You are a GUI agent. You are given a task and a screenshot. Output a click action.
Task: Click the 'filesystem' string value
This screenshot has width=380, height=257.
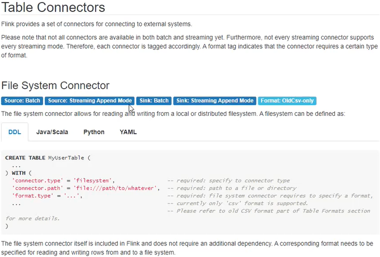pyautogui.click(x=92, y=181)
